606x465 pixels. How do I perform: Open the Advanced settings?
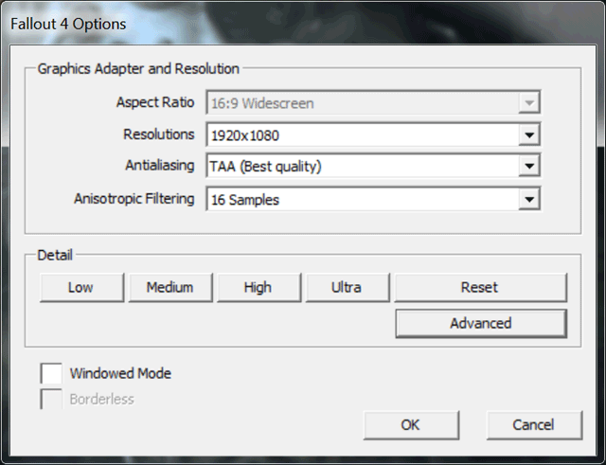[480, 323]
